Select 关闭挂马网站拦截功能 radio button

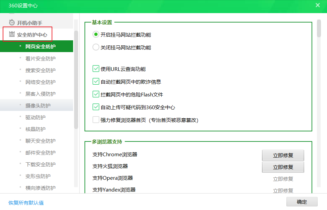click(96, 47)
